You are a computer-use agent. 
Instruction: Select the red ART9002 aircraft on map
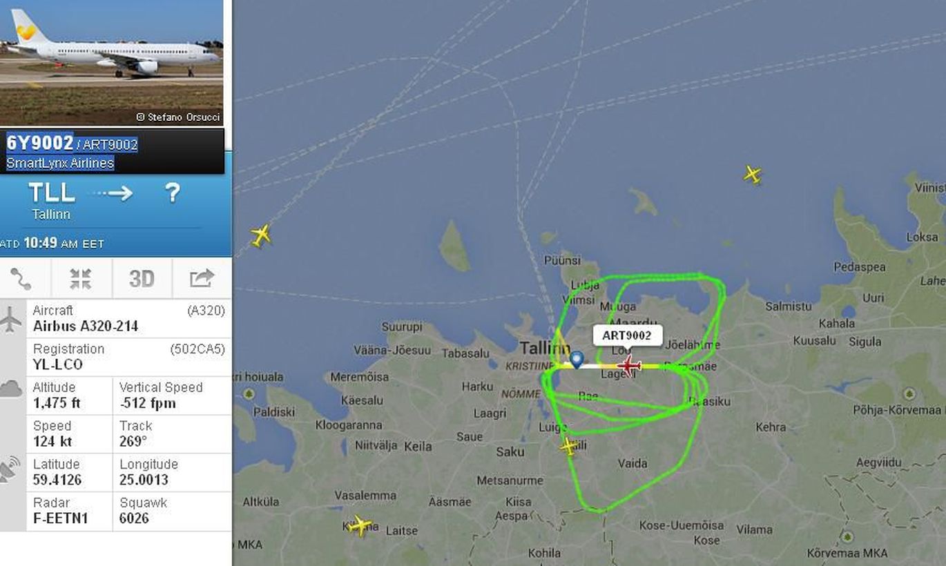coord(628,365)
